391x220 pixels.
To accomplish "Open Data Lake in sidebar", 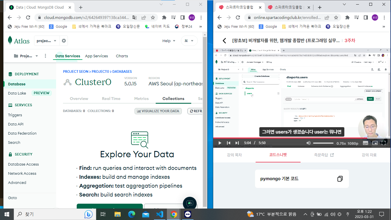I will tap(17, 93).
